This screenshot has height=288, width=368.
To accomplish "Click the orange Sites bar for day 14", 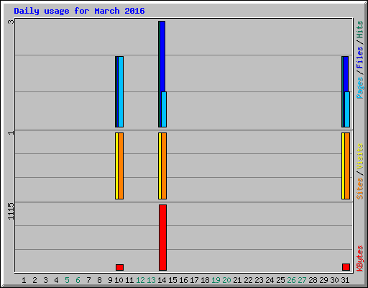I will coord(164,166).
